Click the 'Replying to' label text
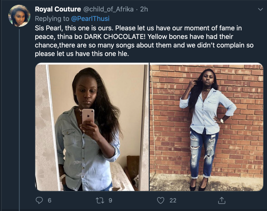The image size is (267, 211). point(52,19)
